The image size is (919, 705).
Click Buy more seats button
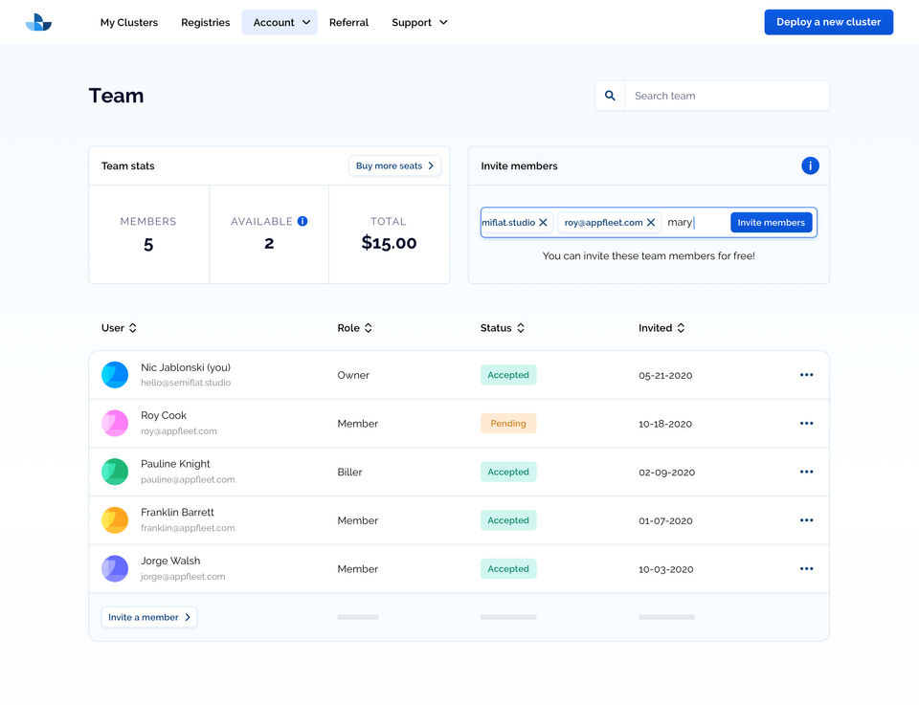tap(395, 165)
